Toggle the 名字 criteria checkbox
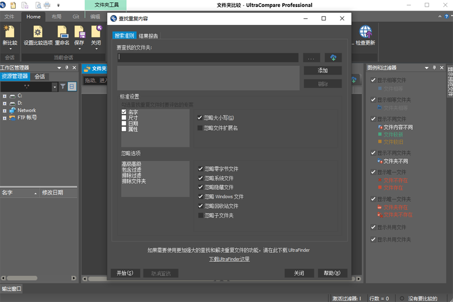This screenshot has width=453, height=302. pyautogui.click(x=124, y=112)
